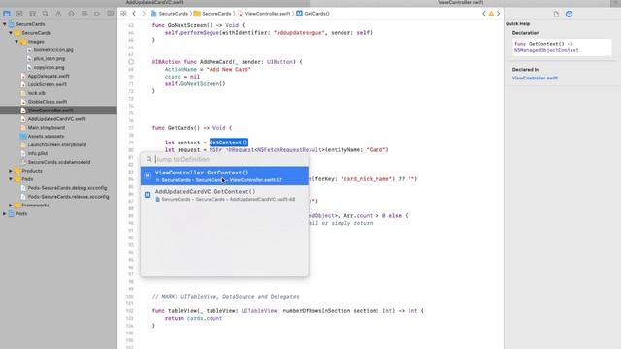Select copyicon.png file
The height and width of the screenshot is (349, 621).
(49, 67)
